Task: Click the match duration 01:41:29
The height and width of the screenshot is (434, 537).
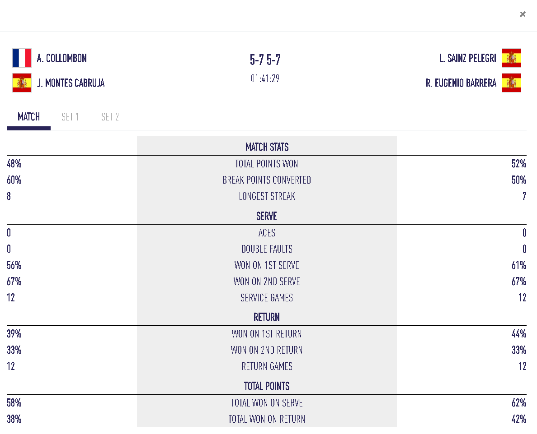Action: (265, 78)
